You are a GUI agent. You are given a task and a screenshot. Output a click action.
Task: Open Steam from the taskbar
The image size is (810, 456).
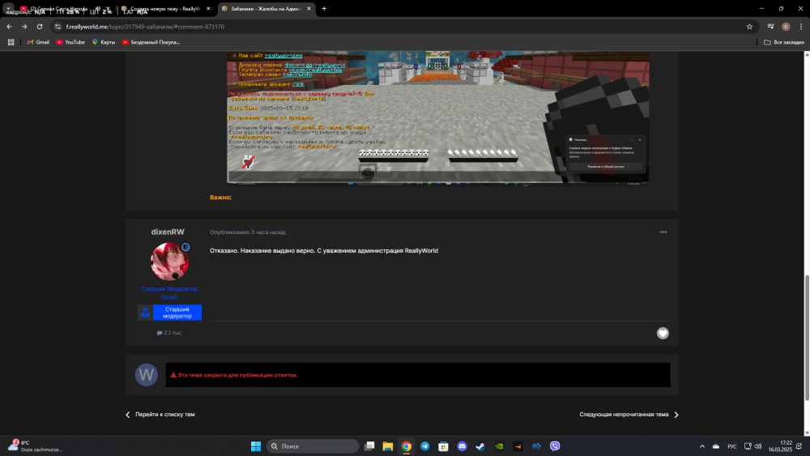click(480, 446)
